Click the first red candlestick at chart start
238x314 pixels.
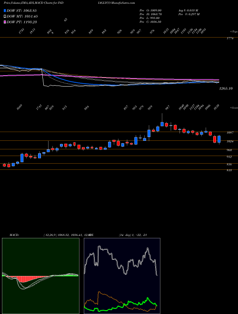[4, 165]
